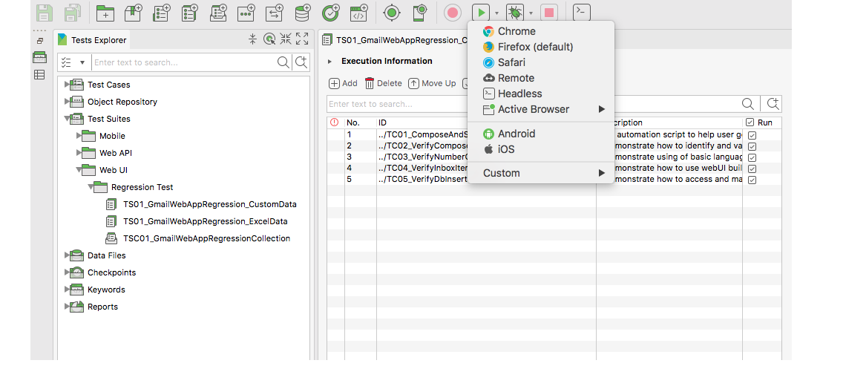Click the Save All toolbar icon
The height and width of the screenshot is (392, 846).
click(x=72, y=13)
